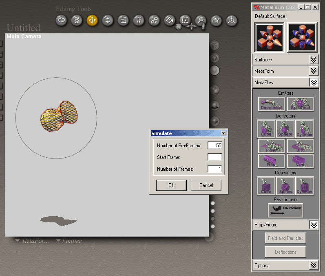Collapse the MetaFlow section
Viewport: 325px width, 276px height.
(313, 83)
